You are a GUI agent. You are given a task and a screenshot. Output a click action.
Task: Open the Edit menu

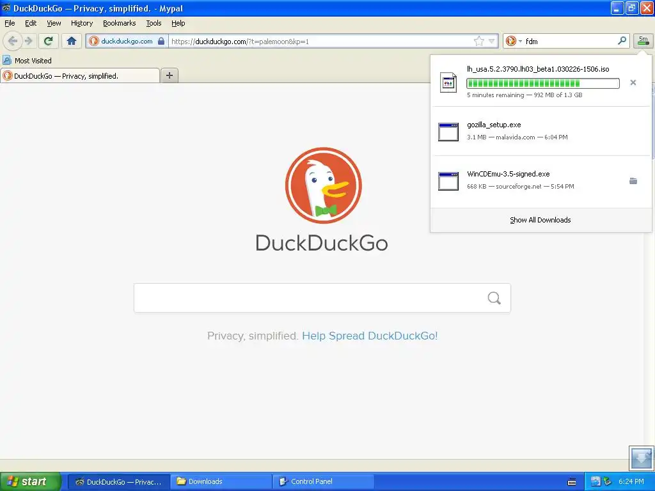(31, 23)
